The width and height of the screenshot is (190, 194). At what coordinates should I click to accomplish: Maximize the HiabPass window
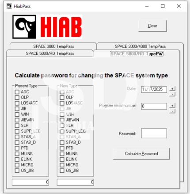coord(163,6)
